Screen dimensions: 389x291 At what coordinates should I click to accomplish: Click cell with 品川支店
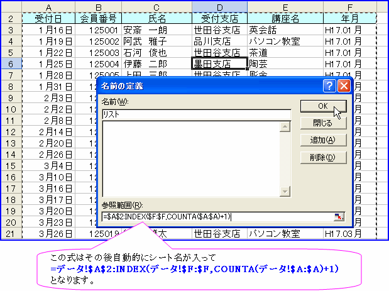coord(219,41)
